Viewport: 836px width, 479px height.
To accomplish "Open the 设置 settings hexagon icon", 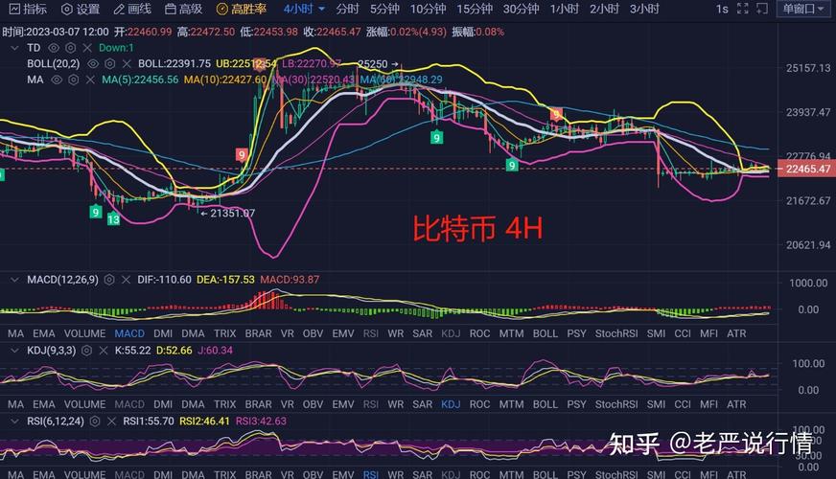I will click(67, 9).
